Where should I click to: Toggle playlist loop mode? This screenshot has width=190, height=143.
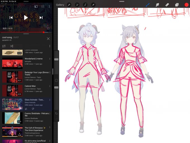pyautogui.click(x=4, y=46)
